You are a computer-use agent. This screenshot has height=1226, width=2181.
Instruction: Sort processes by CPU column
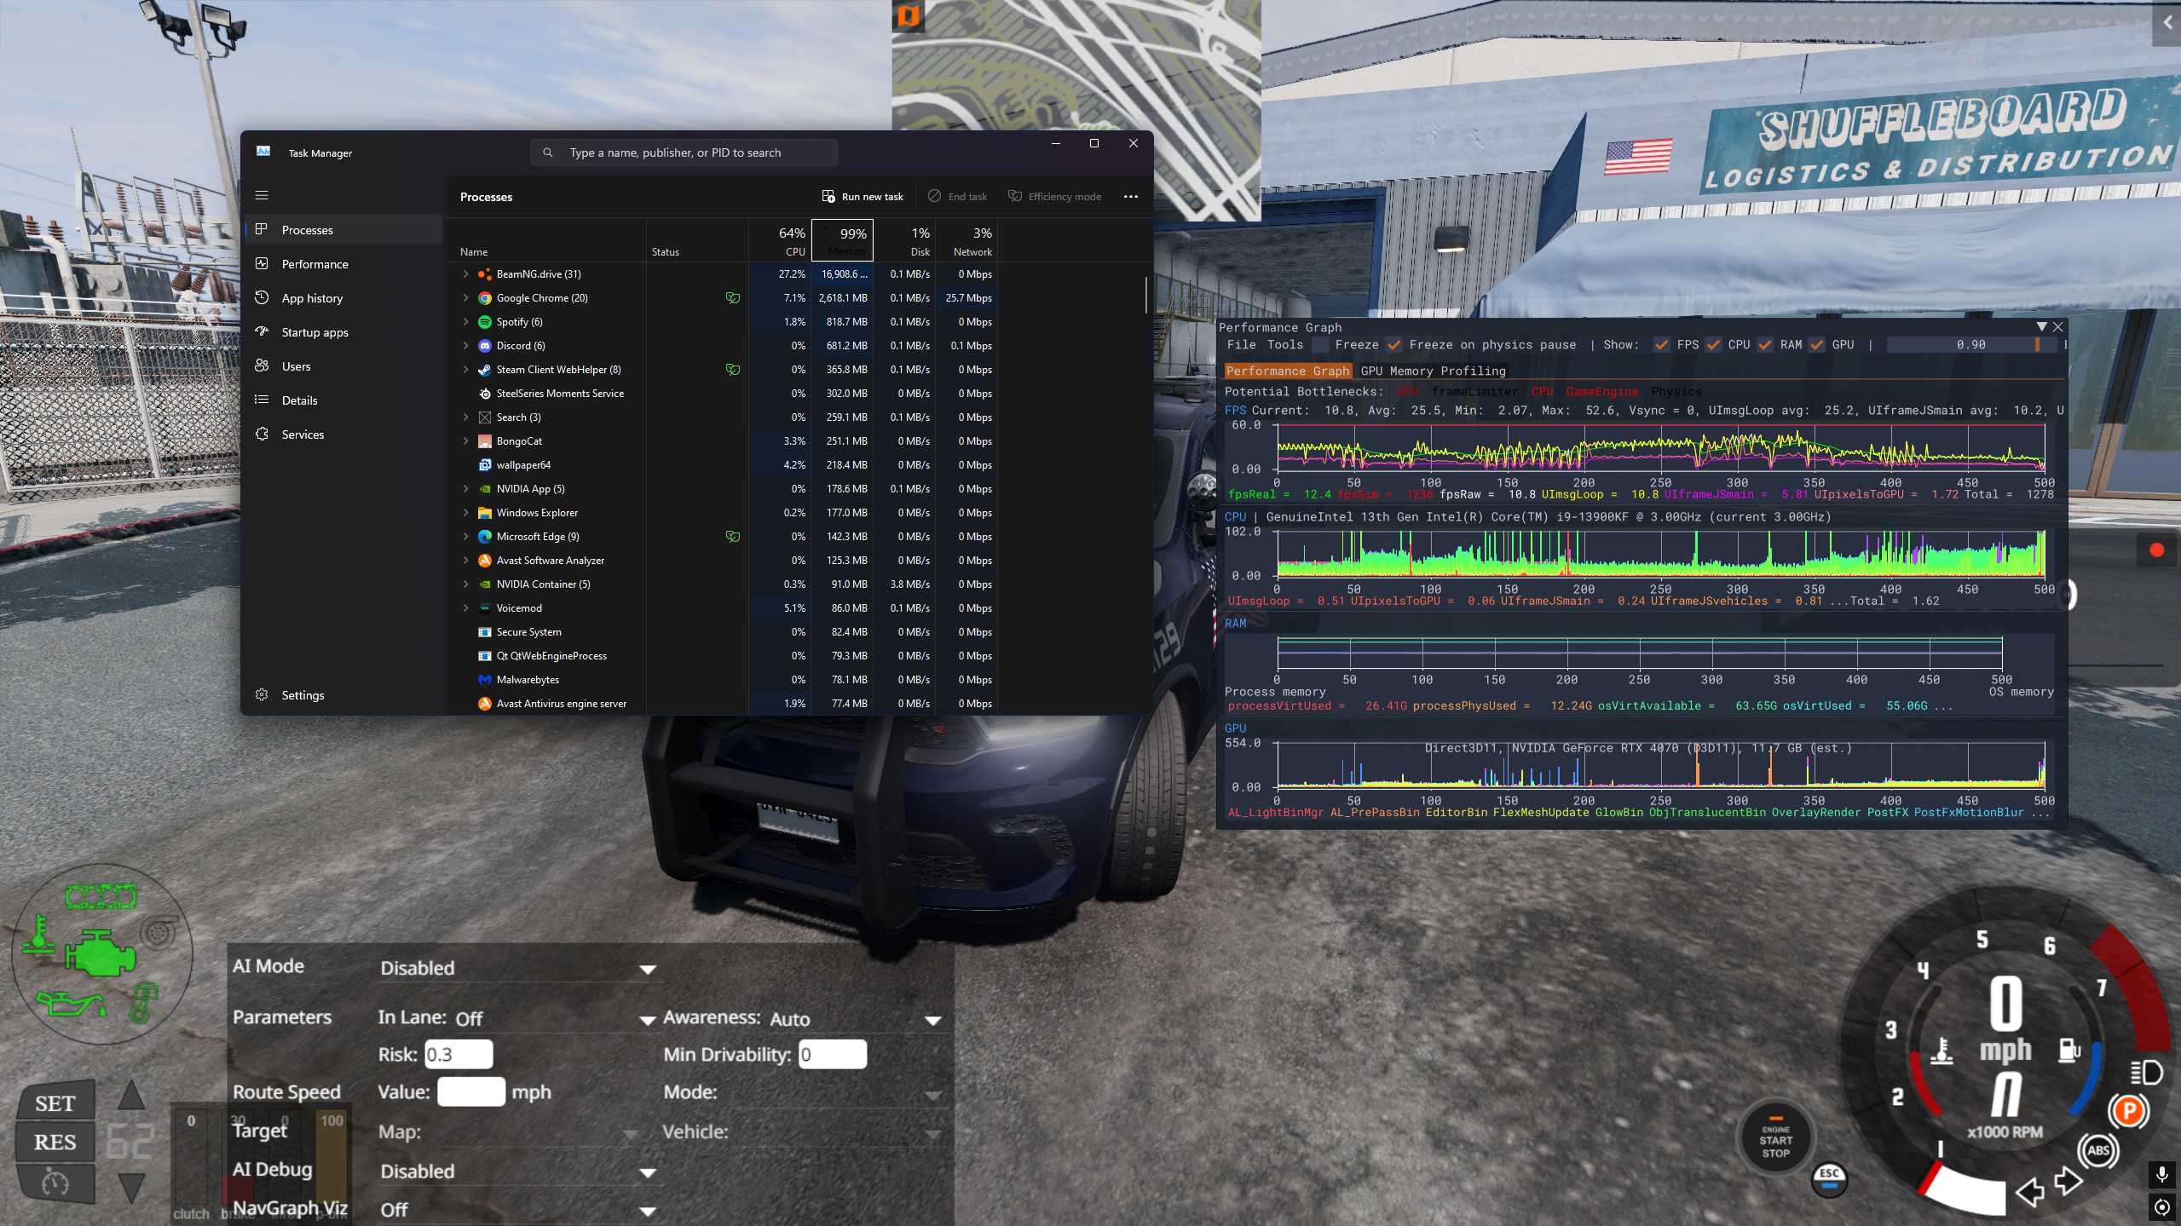pyautogui.click(x=780, y=241)
